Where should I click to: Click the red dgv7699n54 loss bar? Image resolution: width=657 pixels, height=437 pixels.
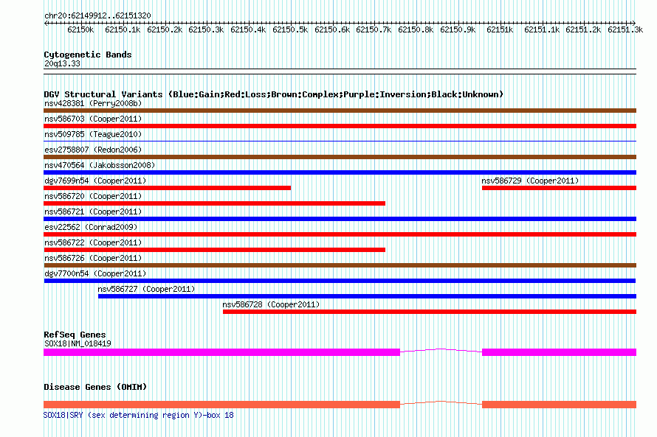167,188
